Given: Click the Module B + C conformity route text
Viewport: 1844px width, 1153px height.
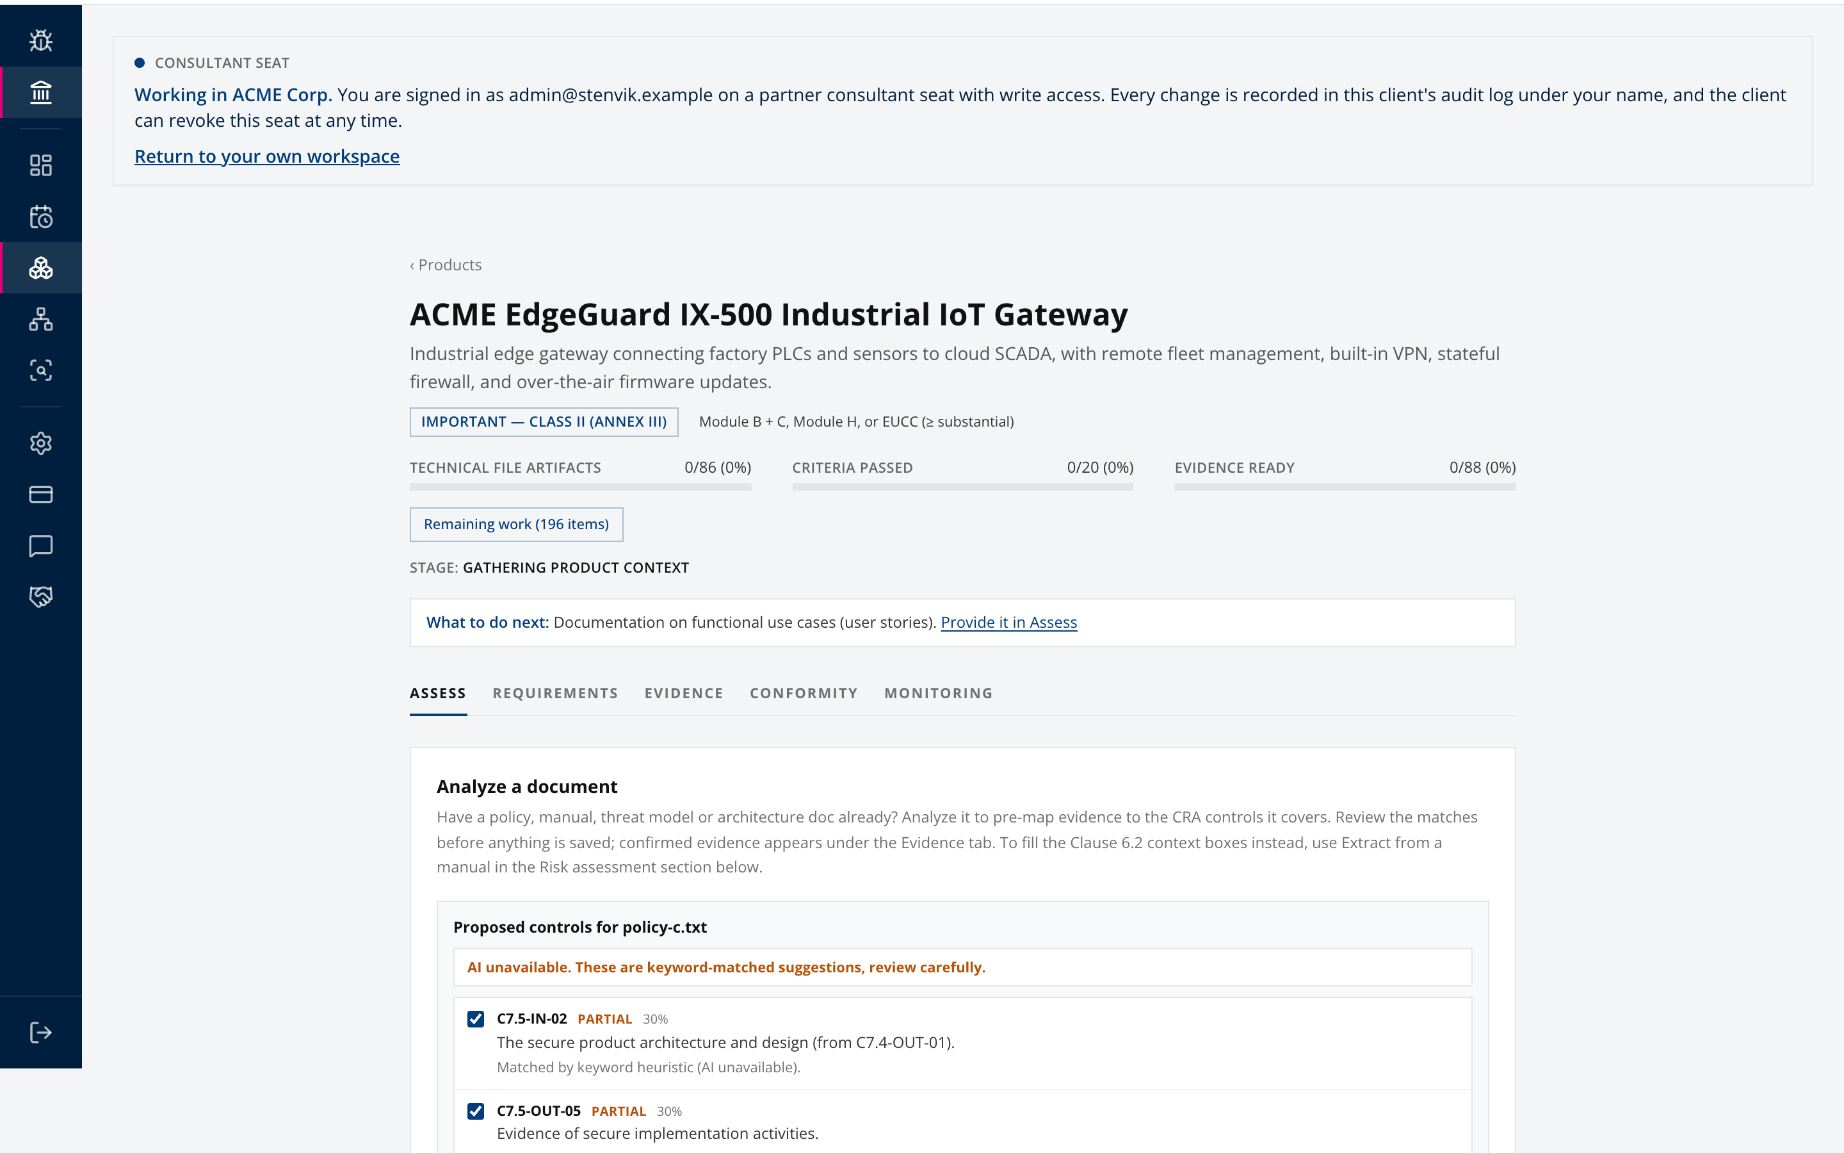Looking at the screenshot, I should (x=857, y=421).
